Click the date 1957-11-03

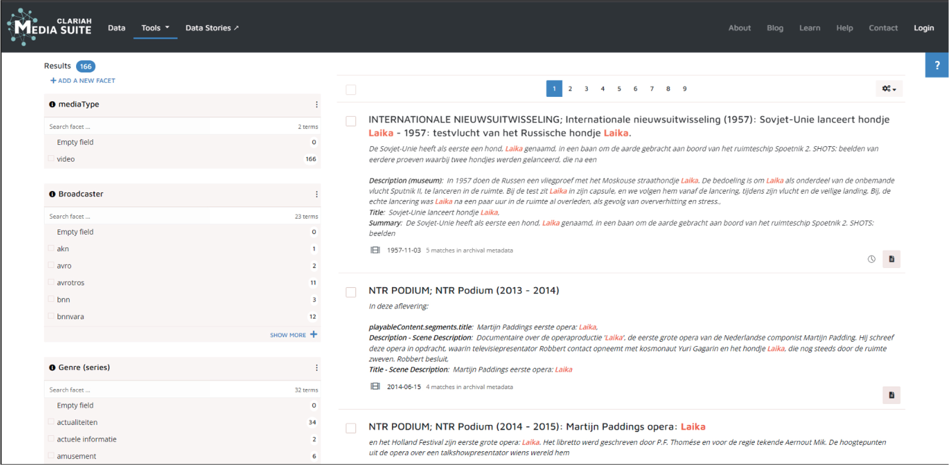pos(404,250)
